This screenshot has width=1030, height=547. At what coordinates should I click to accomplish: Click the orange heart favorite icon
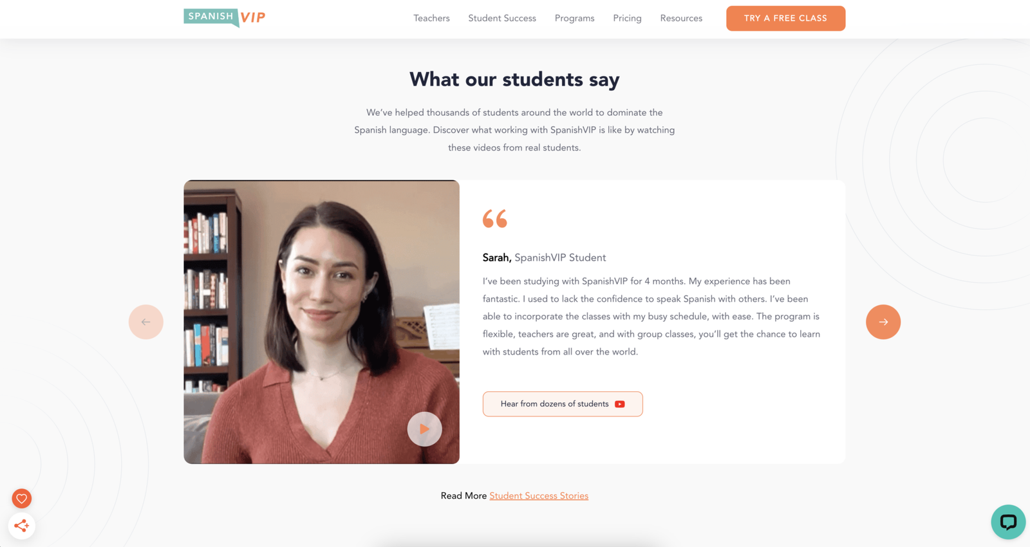click(x=22, y=498)
